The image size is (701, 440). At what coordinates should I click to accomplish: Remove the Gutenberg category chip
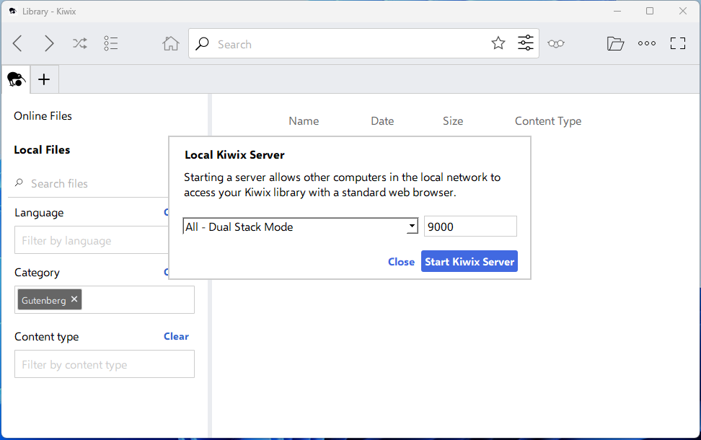[74, 299]
